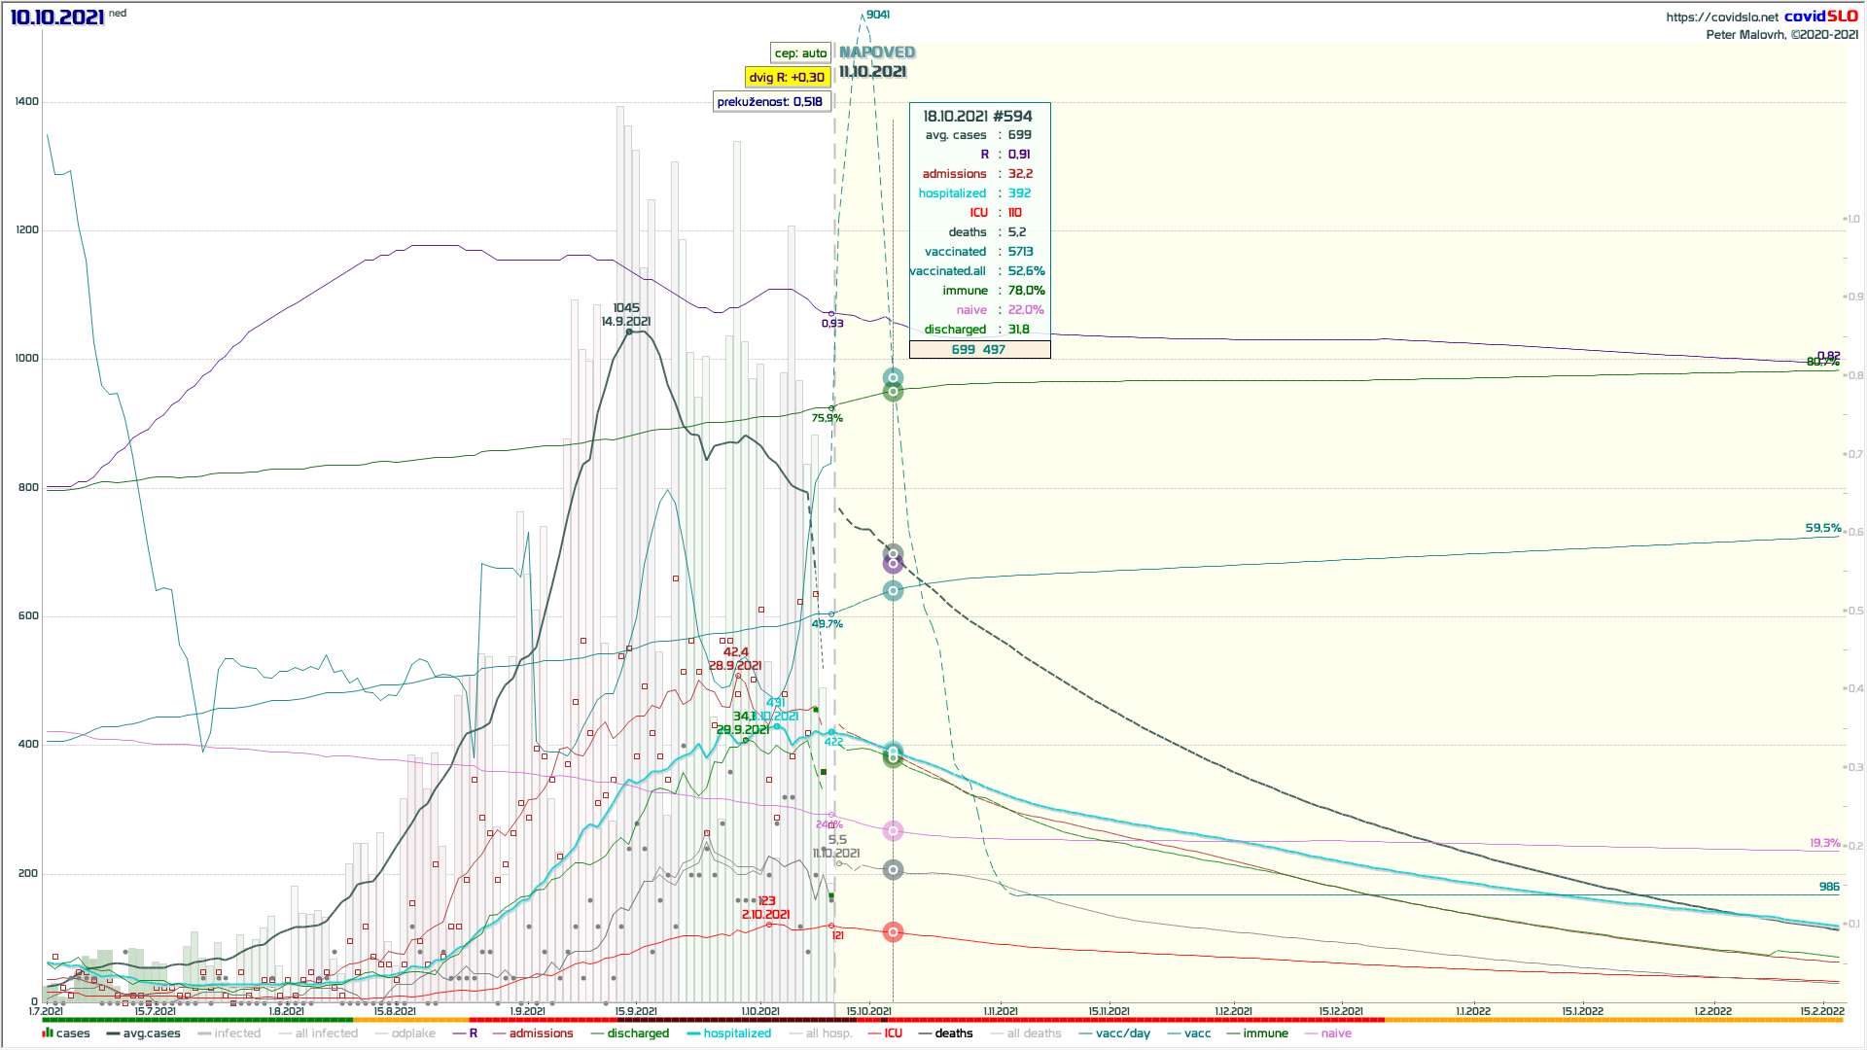Viewport: 1867px width, 1050px height.
Task: Click the pink naive marker circle
Action: 893,831
